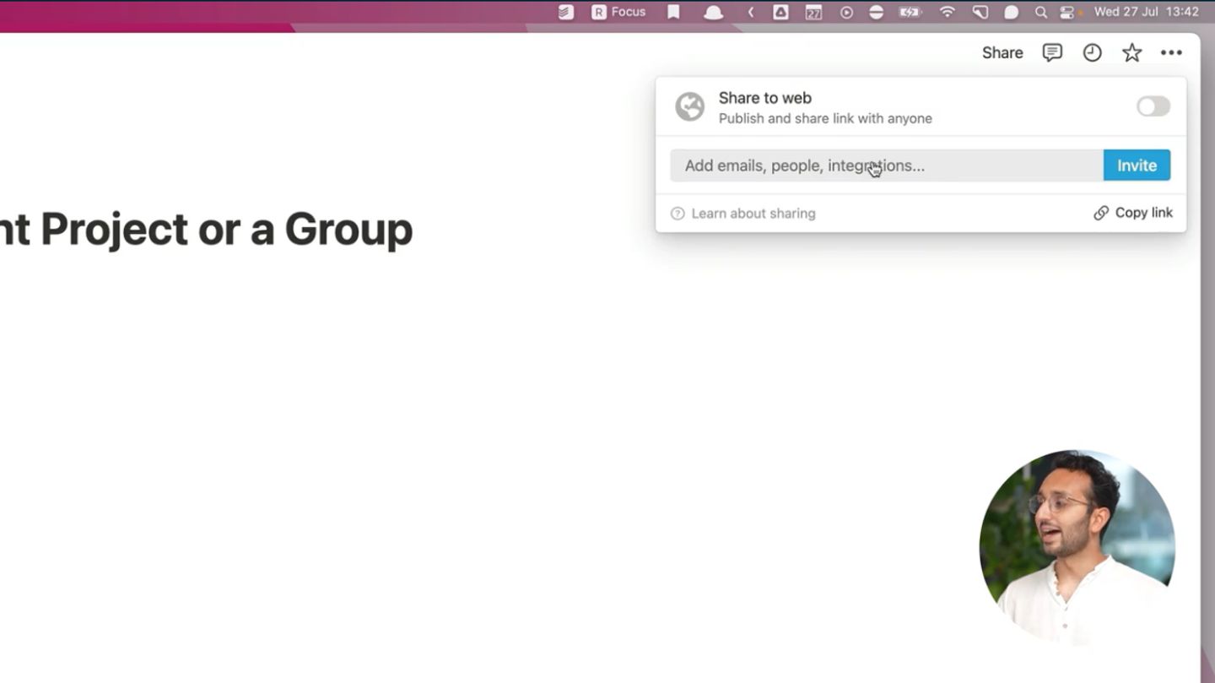Screen dimensions: 1215x683
Task: Focus the Add emails, people, integrations field
Action: [x=887, y=165]
